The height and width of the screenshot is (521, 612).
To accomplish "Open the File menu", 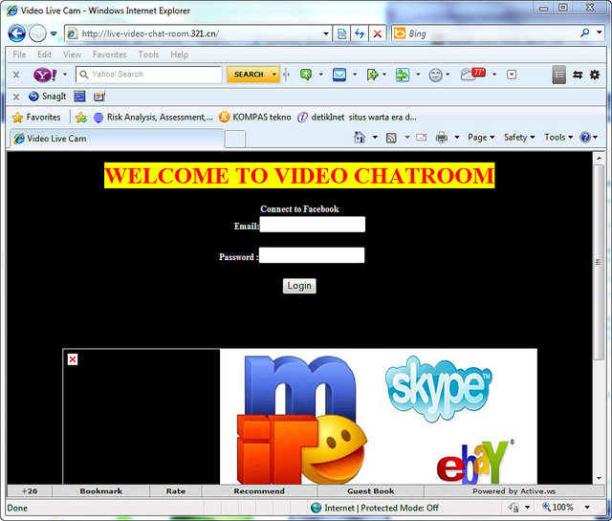I will (19, 54).
